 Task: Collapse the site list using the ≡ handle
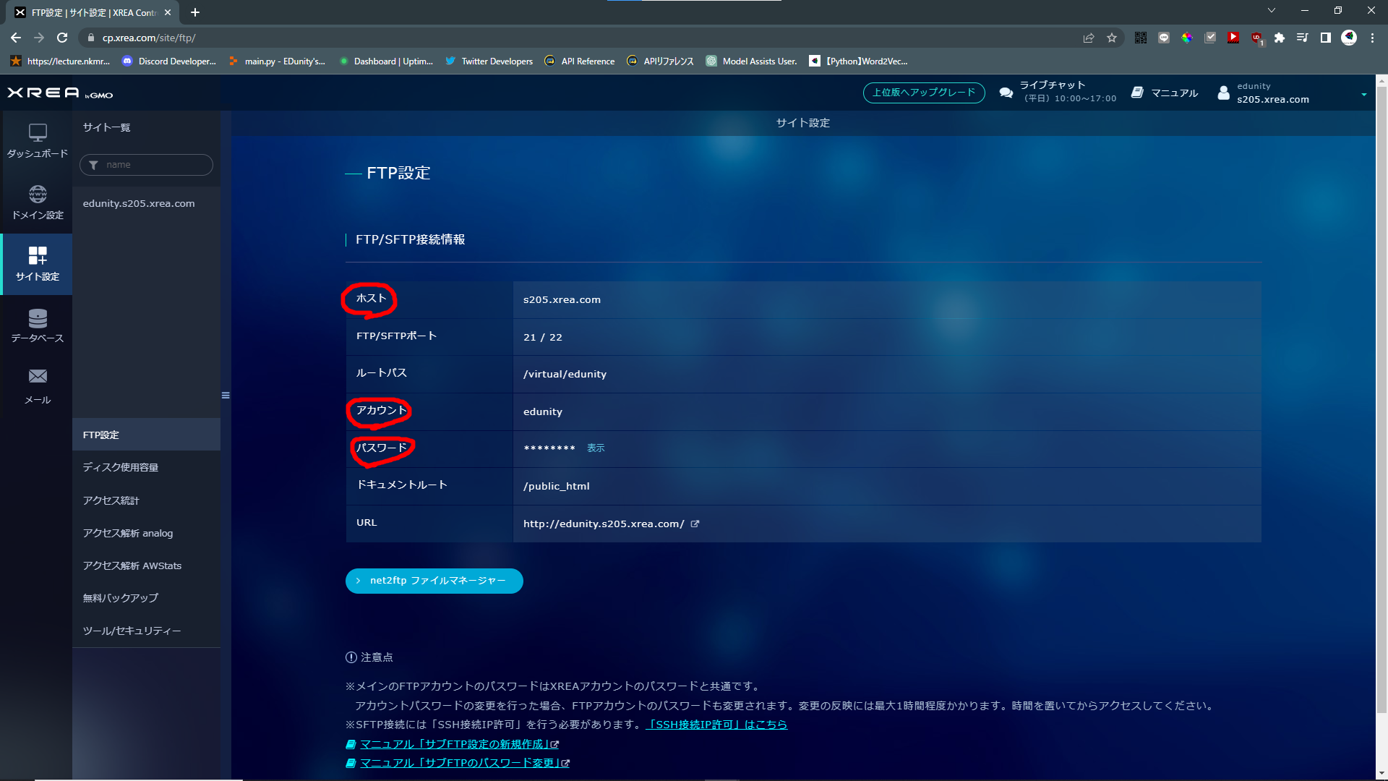coord(225,395)
